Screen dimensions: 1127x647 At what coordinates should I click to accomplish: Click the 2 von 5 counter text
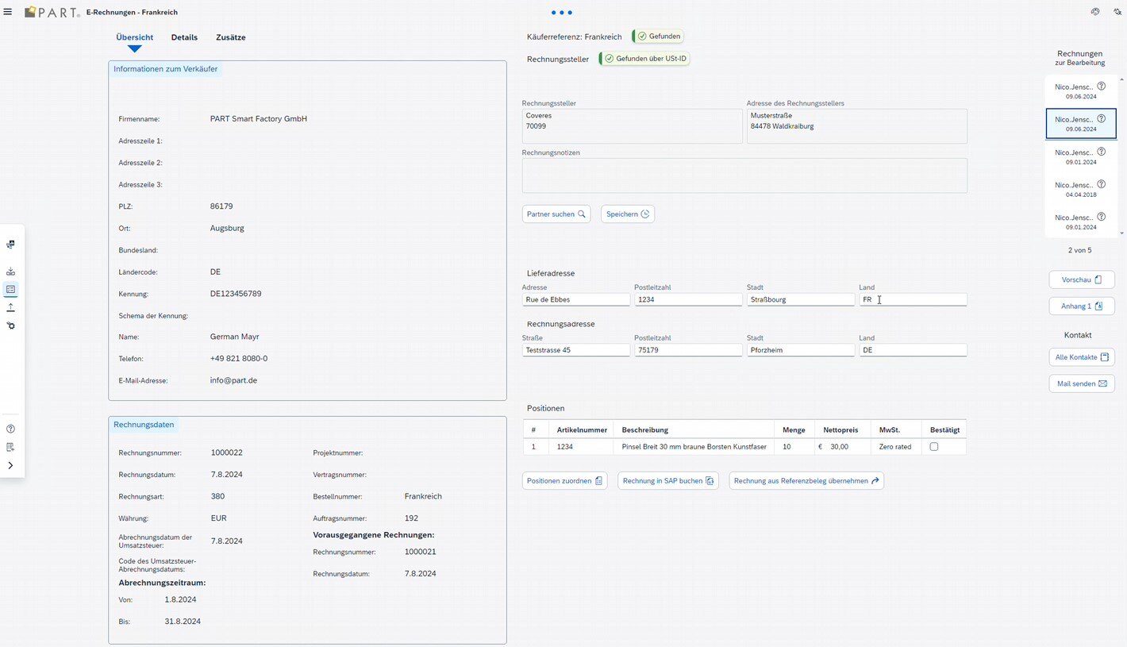tap(1079, 250)
